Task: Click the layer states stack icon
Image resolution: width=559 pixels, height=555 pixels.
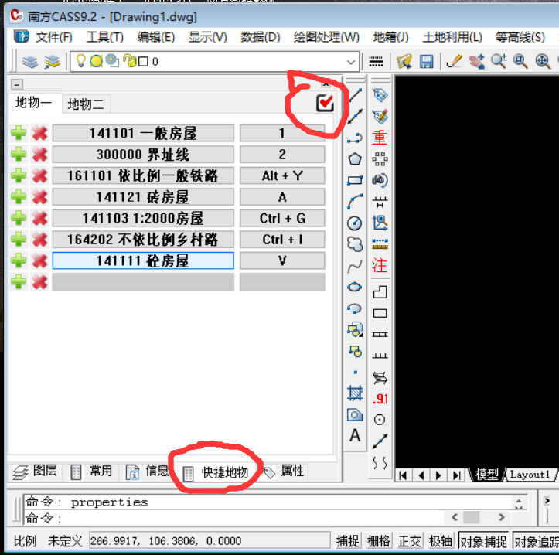Action: click(52, 62)
